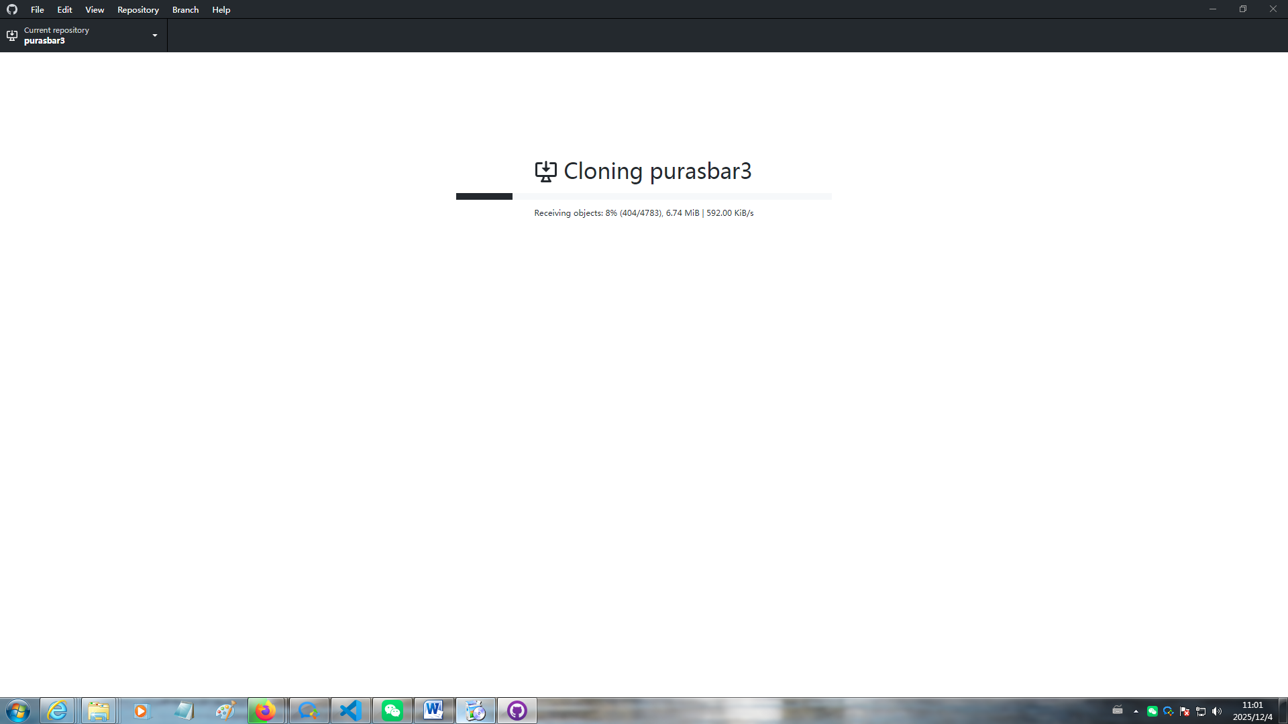Open WeChat from the taskbar

point(392,711)
